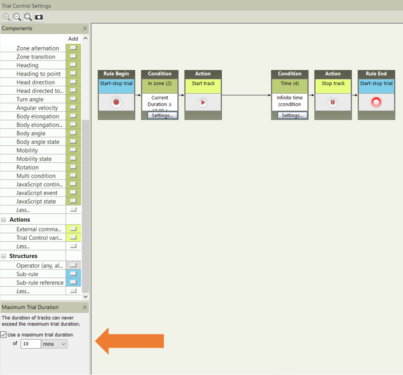The width and height of the screenshot is (403, 375).
Task: Close the Components panel
Action: coord(85,28)
